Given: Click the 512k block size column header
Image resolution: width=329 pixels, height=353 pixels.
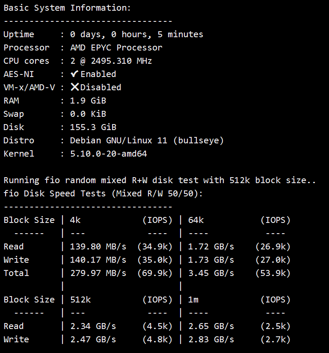Looking at the screenshot, I should coord(80,300).
